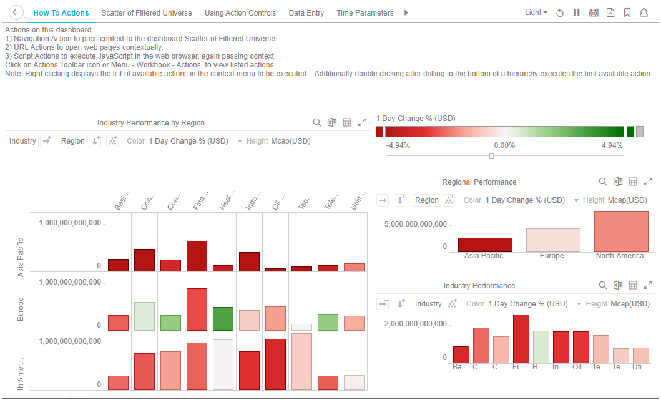
Task: Switch to the Data Entry tab
Action: pos(306,13)
